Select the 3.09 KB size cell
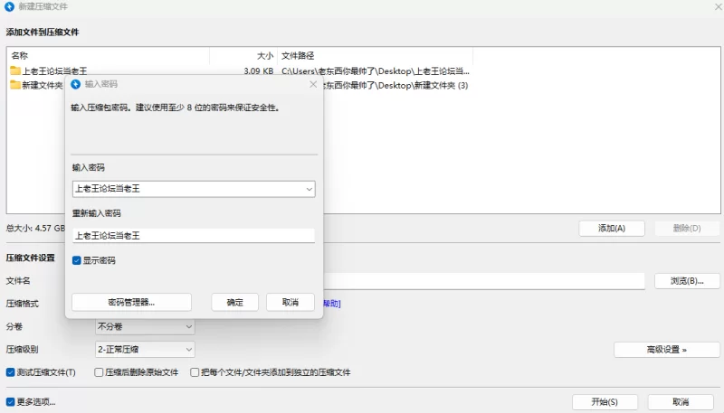The width and height of the screenshot is (724, 413). [259, 71]
